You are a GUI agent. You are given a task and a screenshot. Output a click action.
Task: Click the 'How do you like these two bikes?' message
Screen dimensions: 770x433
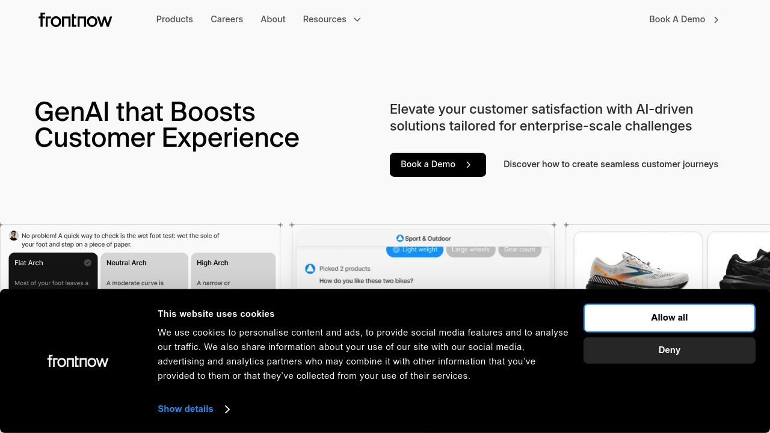(366, 281)
